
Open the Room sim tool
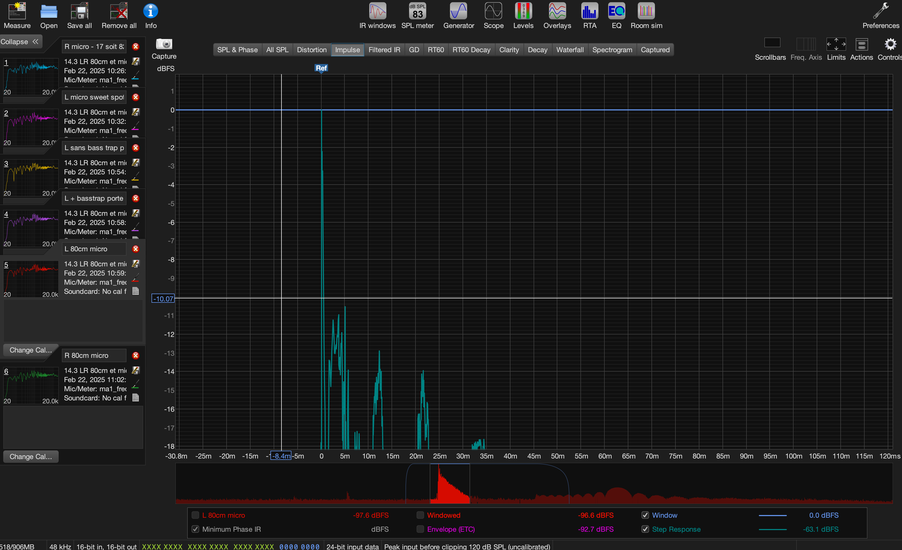tap(646, 11)
